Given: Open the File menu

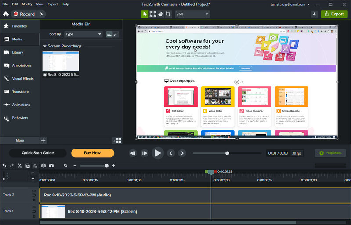Looking at the screenshot, I should [x=5, y=4].
